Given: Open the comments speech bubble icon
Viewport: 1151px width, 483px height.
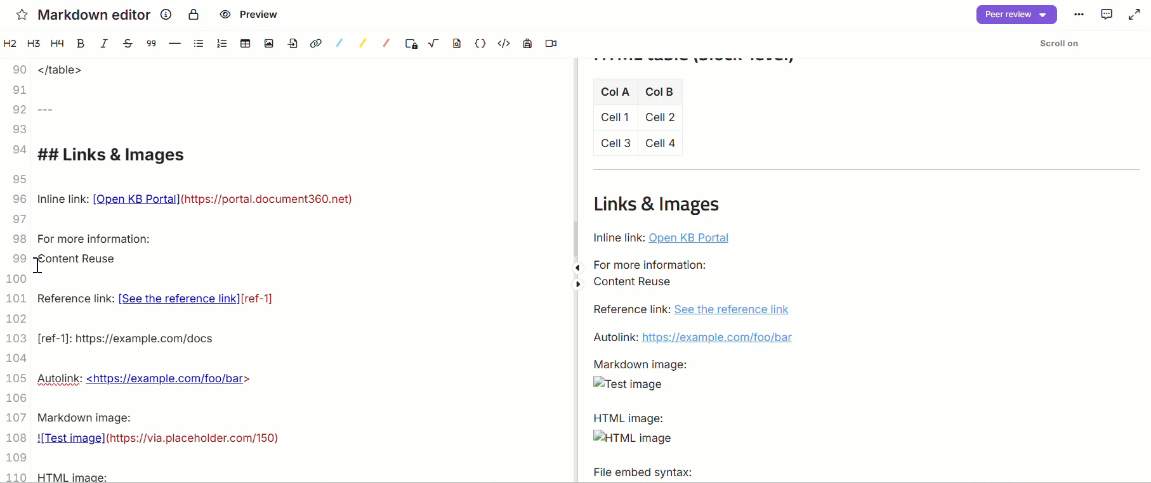Looking at the screenshot, I should pos(1107,15).
